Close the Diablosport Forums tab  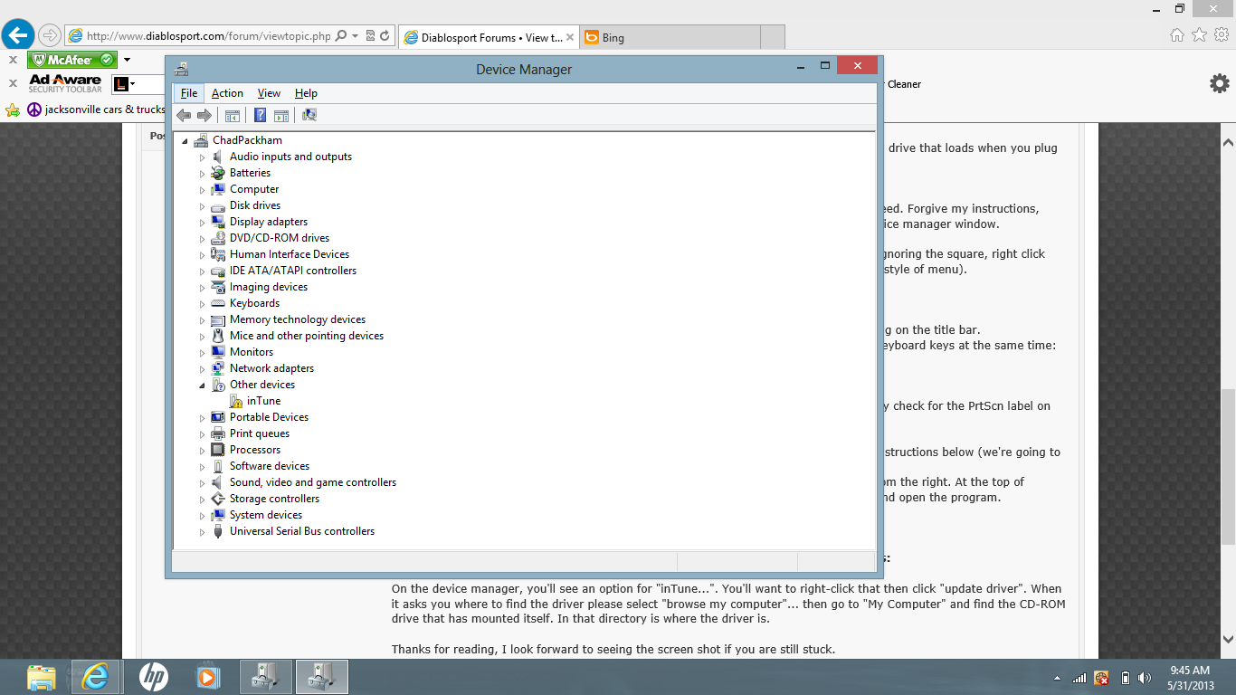click(x=570, y=37)
